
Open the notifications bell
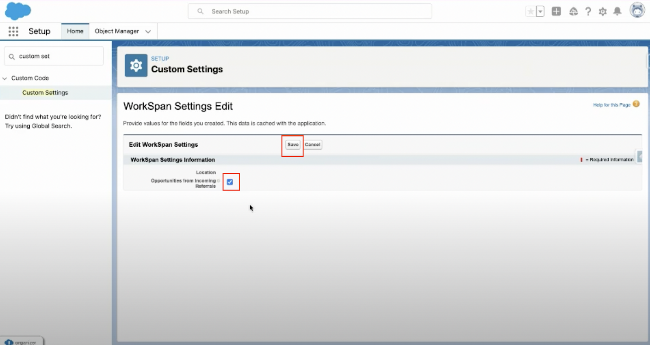[x=617, y=11]
